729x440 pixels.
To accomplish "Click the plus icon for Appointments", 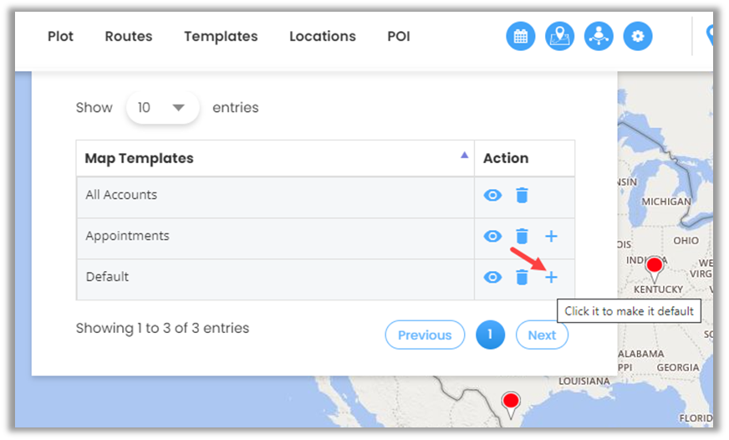I will click(x=551, y=236).
